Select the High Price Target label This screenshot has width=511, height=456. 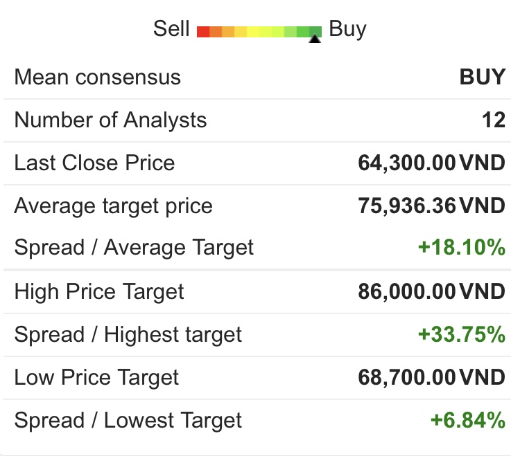click(99, 291)
